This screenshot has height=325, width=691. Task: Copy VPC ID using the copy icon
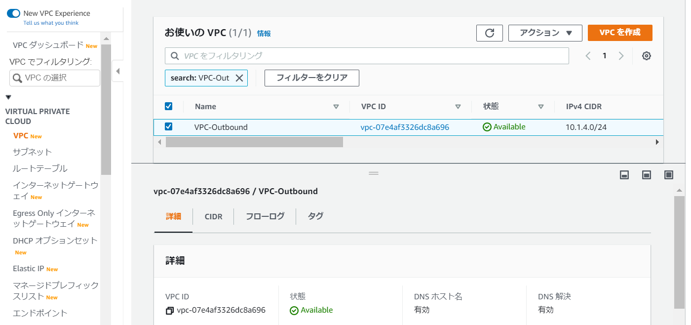click(x=170, y=311)
